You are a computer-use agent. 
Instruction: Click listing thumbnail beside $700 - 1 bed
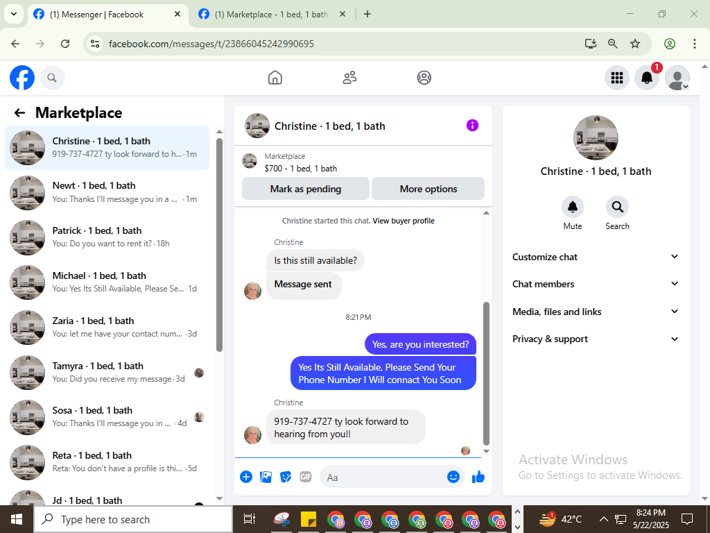[250, 161]
